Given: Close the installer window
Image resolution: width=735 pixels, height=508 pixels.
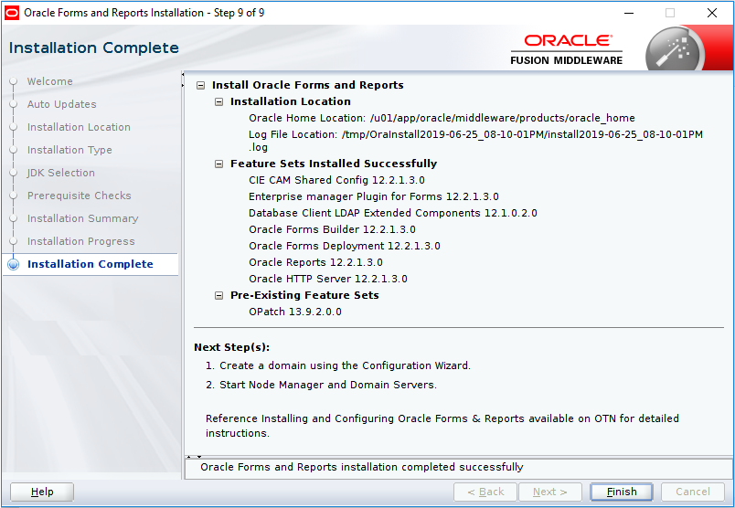Looking at the screenshot, I should click(x=711, y=13).
